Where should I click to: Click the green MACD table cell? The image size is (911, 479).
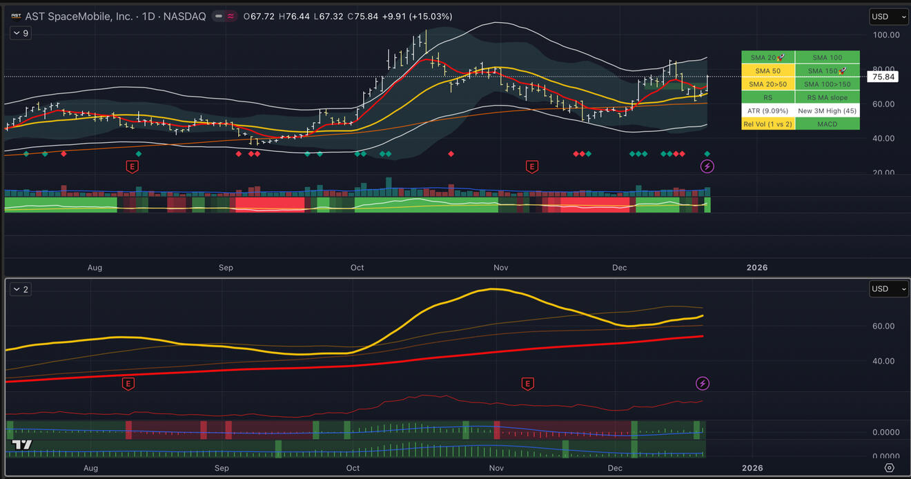coord(827,124)
